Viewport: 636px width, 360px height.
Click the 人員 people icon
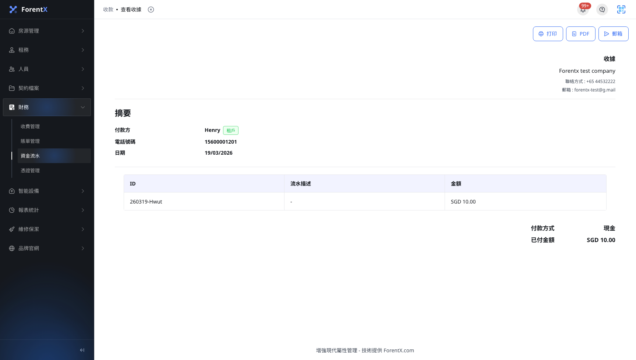coord(12,69)
